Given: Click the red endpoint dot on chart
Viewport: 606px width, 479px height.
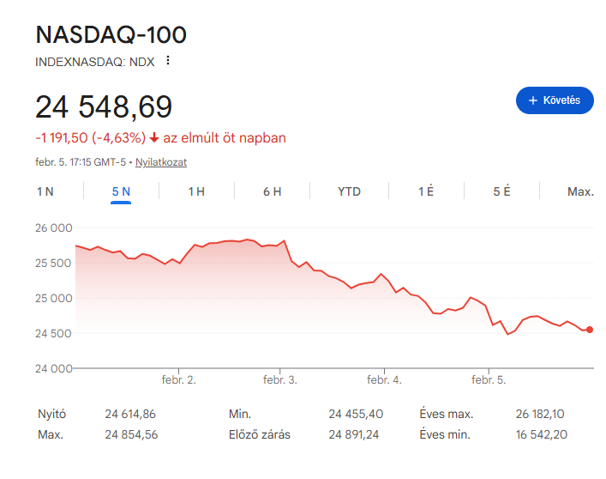Looking at the screenshot, I should click(x=590, y=330).
